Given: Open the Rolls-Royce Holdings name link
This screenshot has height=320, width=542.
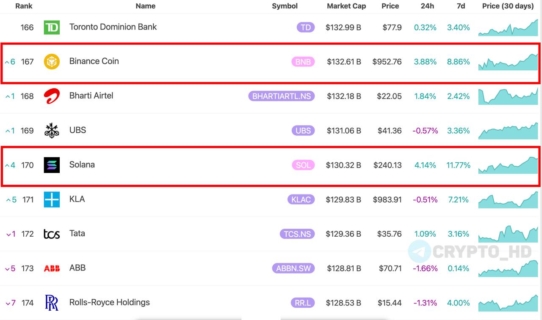Looking at the screenshot, I should tap(110, 303).
